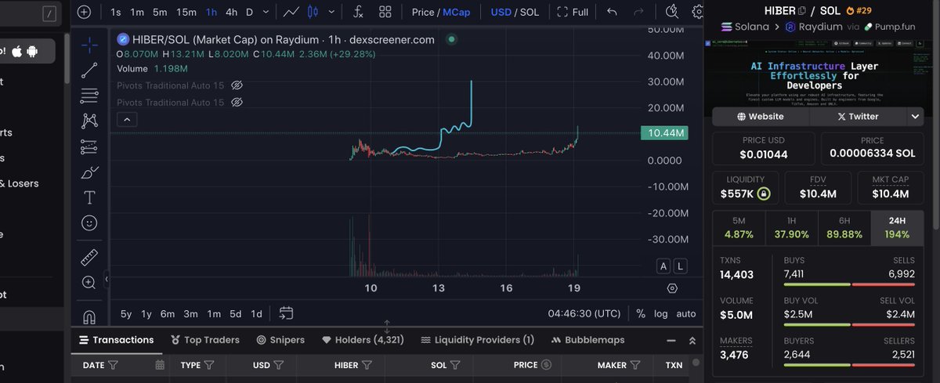This screenshot has height=383, width=940.
Task: Filter transactions by USD amount funnel
Action: coord(279,365)
